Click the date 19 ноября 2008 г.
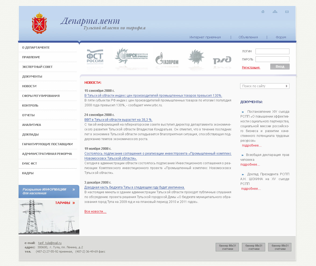Image resolution: width=316 pixels, height=266 pixels. click(98, 149)
